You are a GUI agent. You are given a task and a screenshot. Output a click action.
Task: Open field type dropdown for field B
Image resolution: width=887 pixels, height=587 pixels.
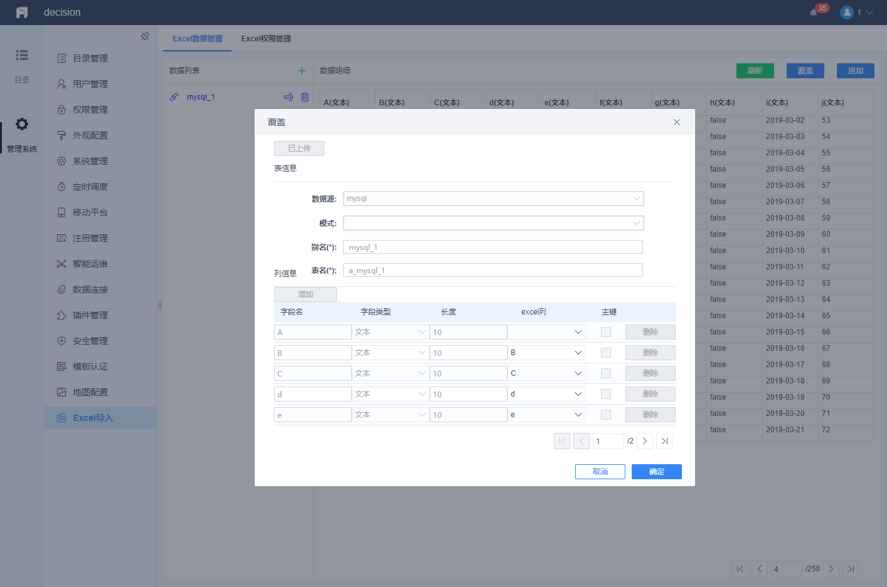coord(390,353)
